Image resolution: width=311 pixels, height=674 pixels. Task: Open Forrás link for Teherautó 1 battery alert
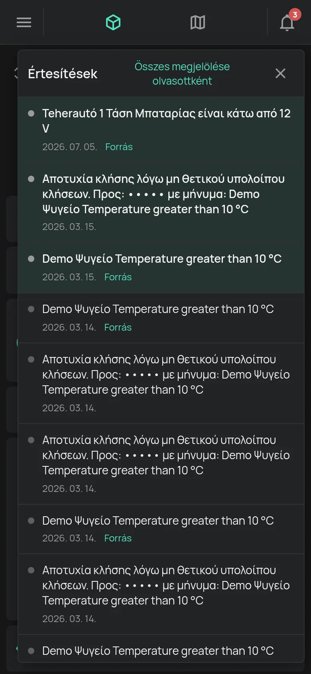(119, 147)
